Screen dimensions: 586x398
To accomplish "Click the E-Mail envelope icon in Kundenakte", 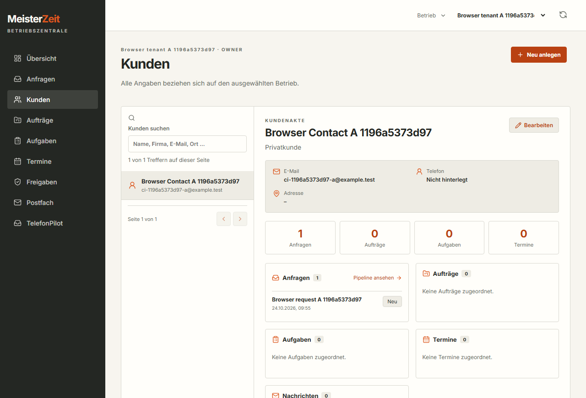I will click(277, 172).
